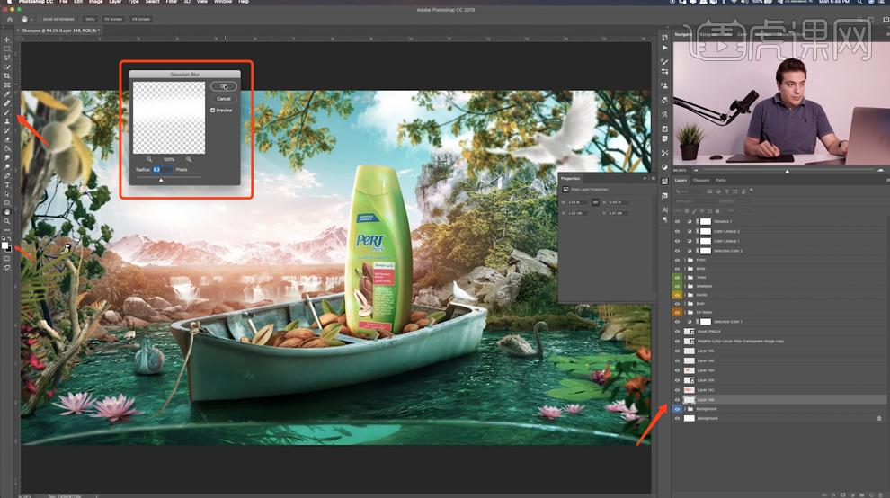
Task: Click the Gaussian Blur radius slider handle
Action: click(161, 180)
